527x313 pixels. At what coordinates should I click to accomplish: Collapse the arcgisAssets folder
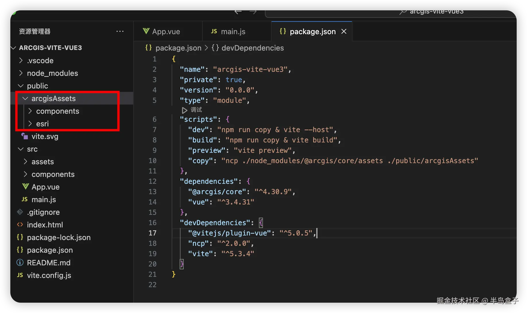pyautogui.click(x=26, y=98)
